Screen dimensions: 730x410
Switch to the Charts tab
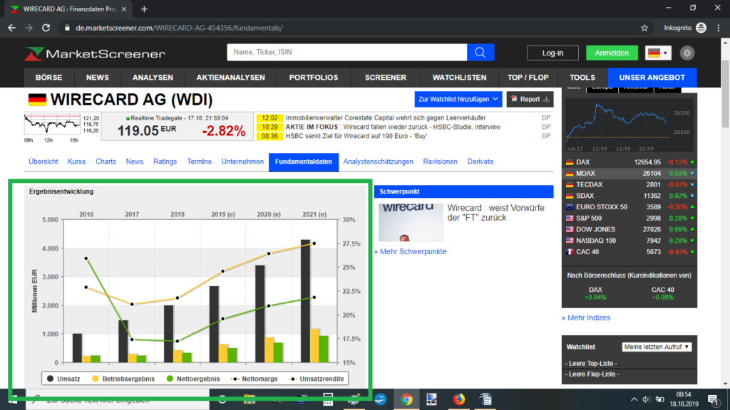pos(106,162)
